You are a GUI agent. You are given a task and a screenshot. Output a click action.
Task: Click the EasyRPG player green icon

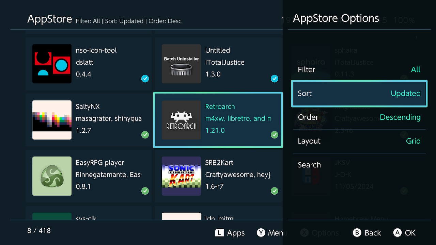point(52,176)
